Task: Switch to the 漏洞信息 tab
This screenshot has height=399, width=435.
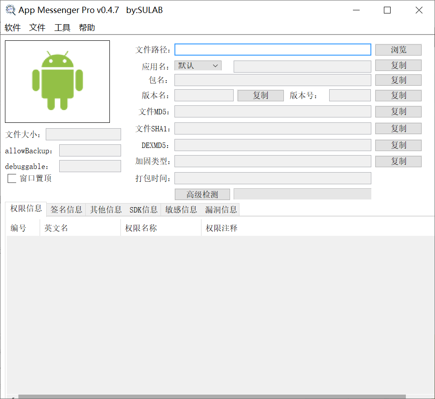Action: 220,209
